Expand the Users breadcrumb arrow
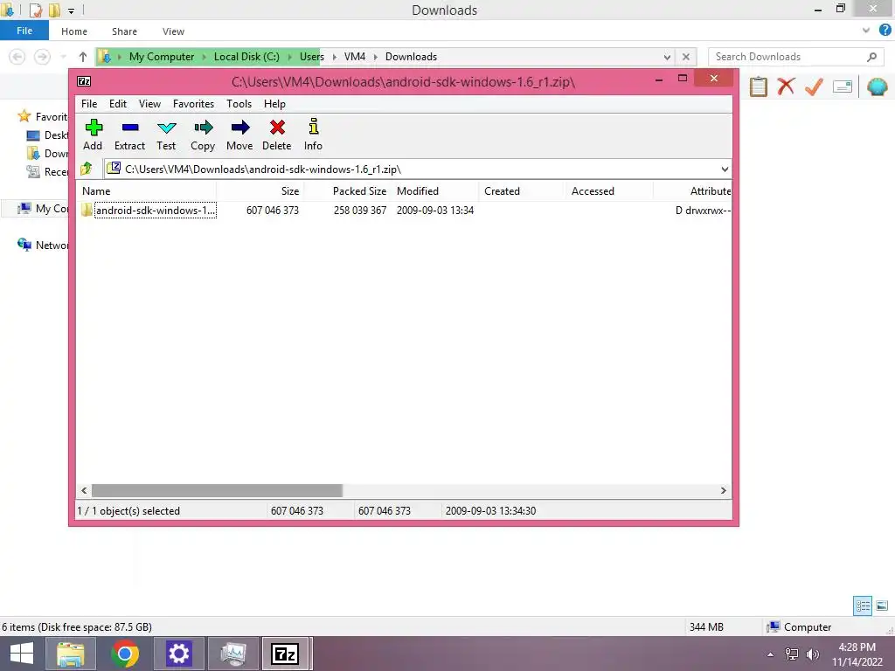Image resolution: width=895 pixels, height=671 pixels. point(335,57)
